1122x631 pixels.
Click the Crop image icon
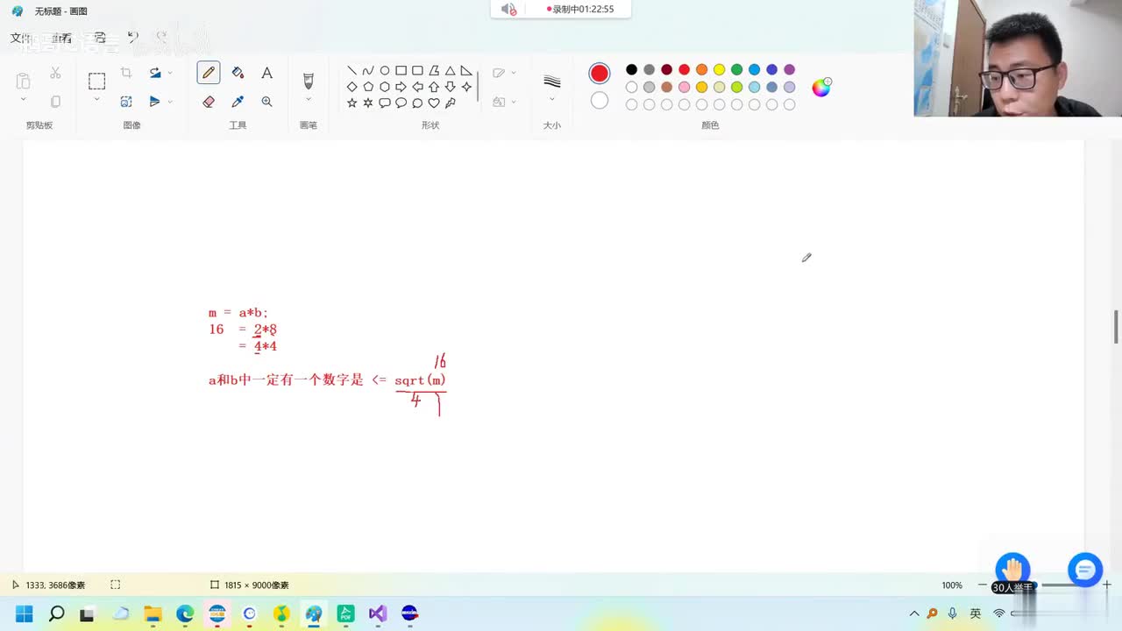(x=126, y=73)
